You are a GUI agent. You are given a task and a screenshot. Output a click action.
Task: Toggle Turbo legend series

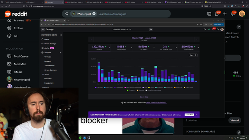[151, 87]
